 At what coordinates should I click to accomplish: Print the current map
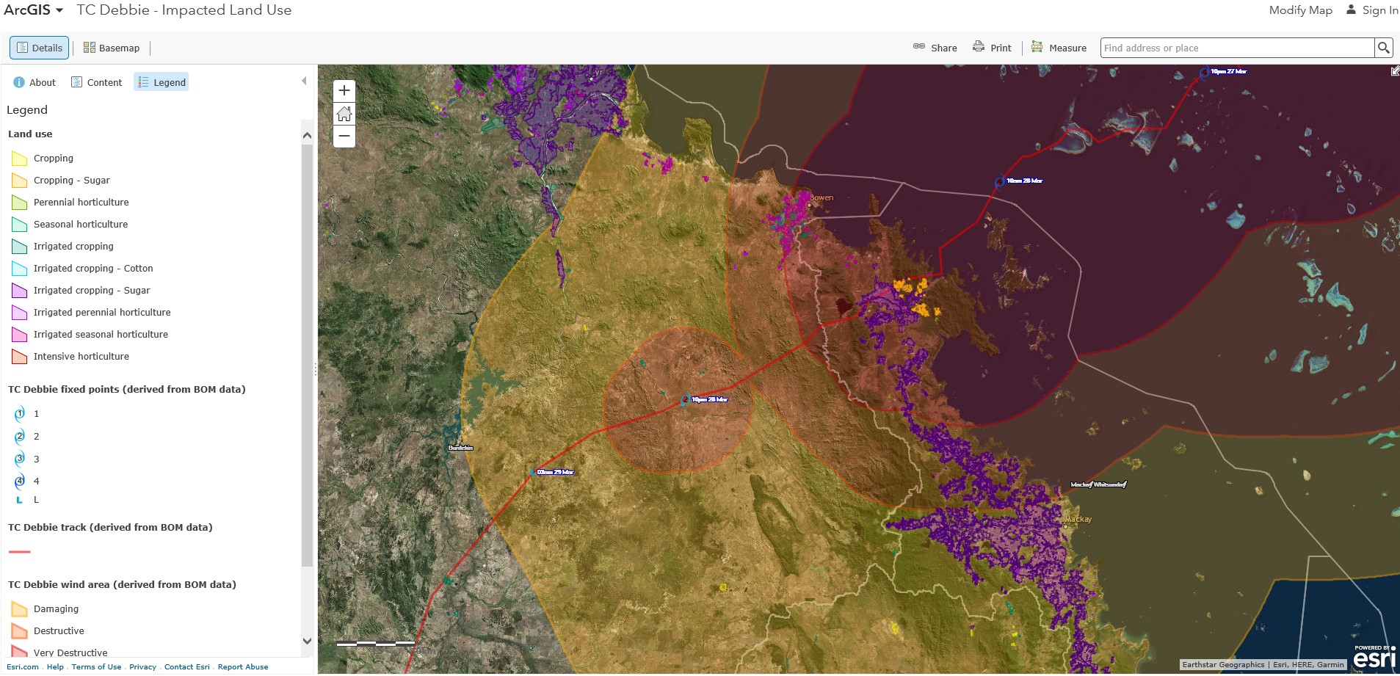(x=992, y=48)
